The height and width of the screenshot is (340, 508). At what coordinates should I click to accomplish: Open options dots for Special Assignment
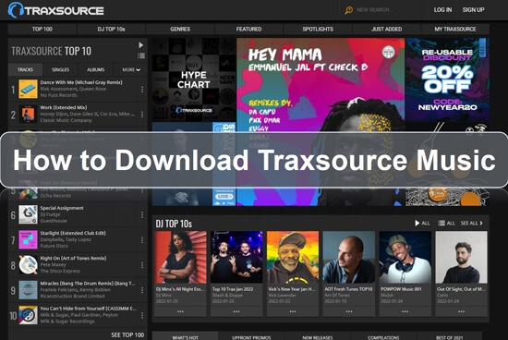tap(142, 214)
